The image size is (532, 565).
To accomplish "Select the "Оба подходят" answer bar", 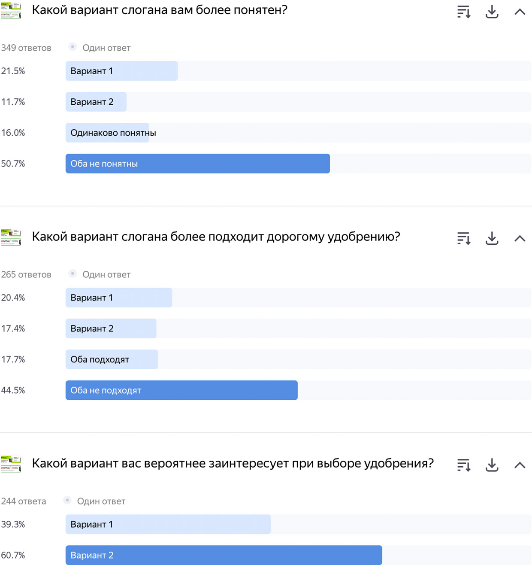I will tap(112, 359).
